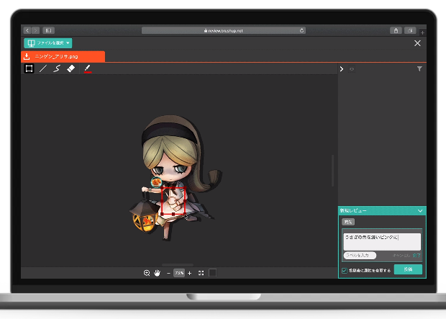Click the zoom reset magnifier icon
The image size is (446, 319).
click(147, 273)
